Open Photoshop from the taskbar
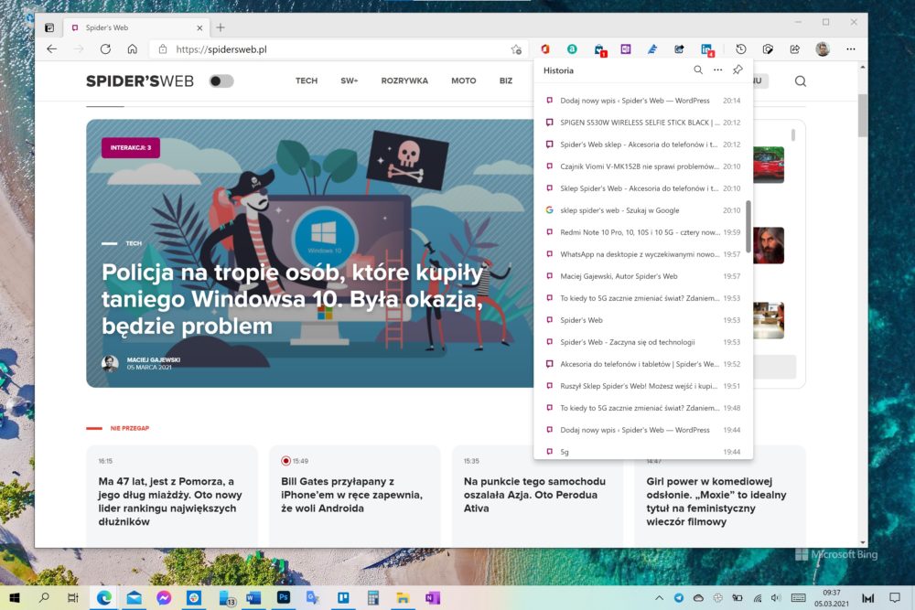 284,598
